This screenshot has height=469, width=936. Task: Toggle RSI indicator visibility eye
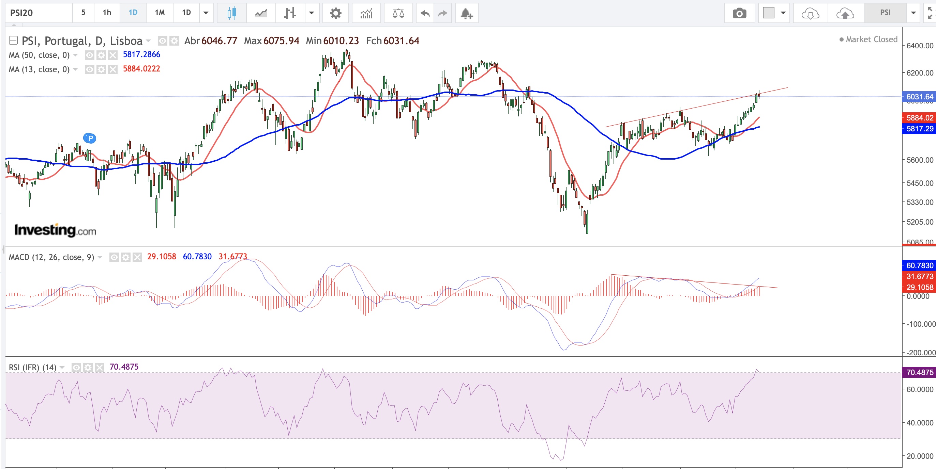pyautogui.click(x=76, y=368)
